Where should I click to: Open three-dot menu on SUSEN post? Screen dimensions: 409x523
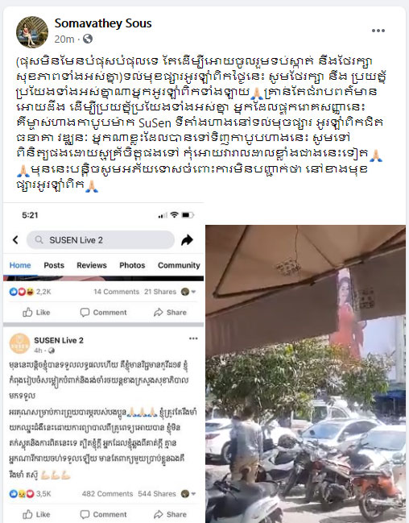193,338
